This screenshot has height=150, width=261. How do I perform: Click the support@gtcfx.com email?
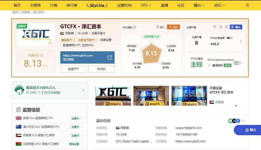pyautogui.click(x=188, y=128)
